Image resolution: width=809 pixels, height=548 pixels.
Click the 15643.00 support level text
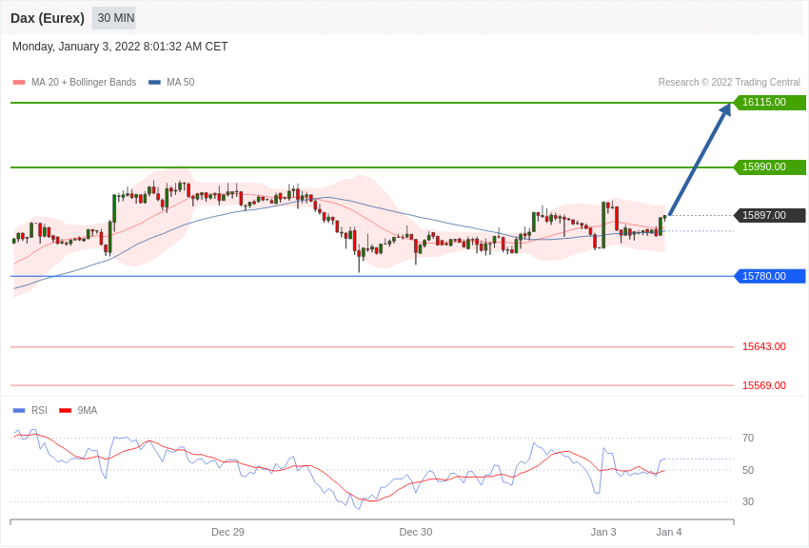764,346
